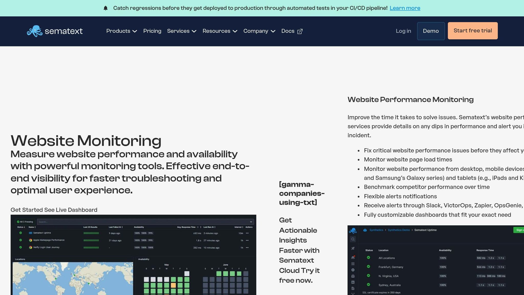The width and height of the screenshot is (524, 295).
Task: Open the Company menu
Action: pos(259,31)
